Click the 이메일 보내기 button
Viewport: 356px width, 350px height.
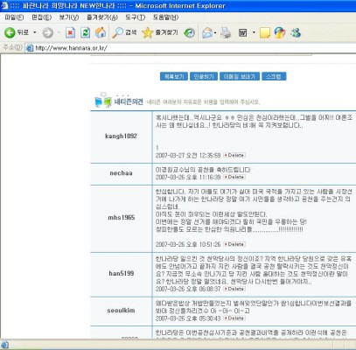(x=240, y=77)
